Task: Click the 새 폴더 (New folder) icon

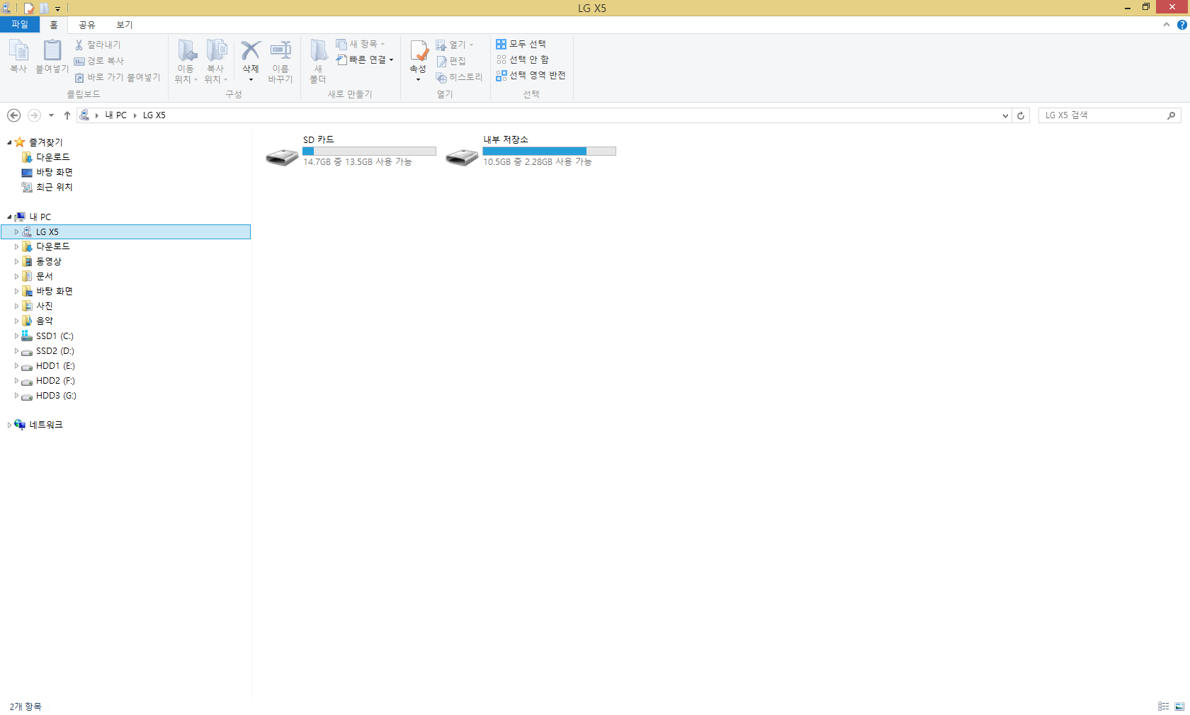Action: point(318,51)
